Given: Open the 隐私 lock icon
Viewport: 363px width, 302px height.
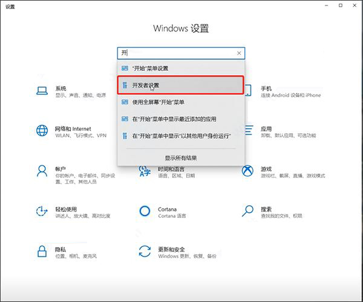Looking at the screenshot, I should pyautogui.click(x=42, y=252).
